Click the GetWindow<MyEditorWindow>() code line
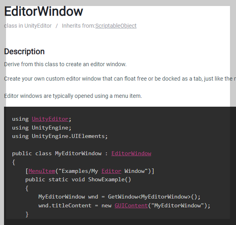 point(119,197)
